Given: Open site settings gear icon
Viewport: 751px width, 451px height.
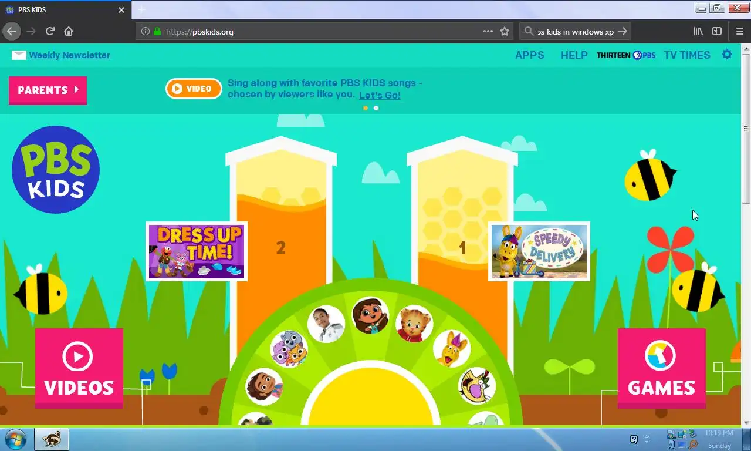Looking at the screenshot, I should click(727, 55).
